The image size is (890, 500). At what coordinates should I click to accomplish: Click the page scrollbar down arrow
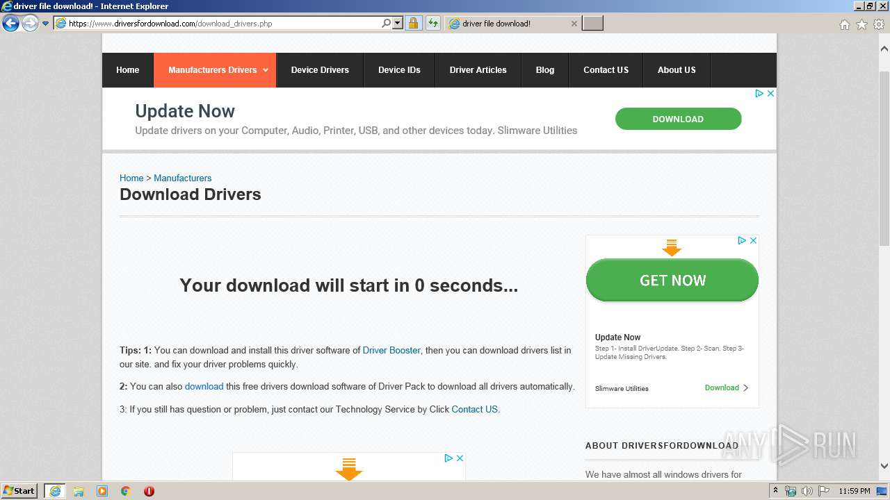click(884, 466)
